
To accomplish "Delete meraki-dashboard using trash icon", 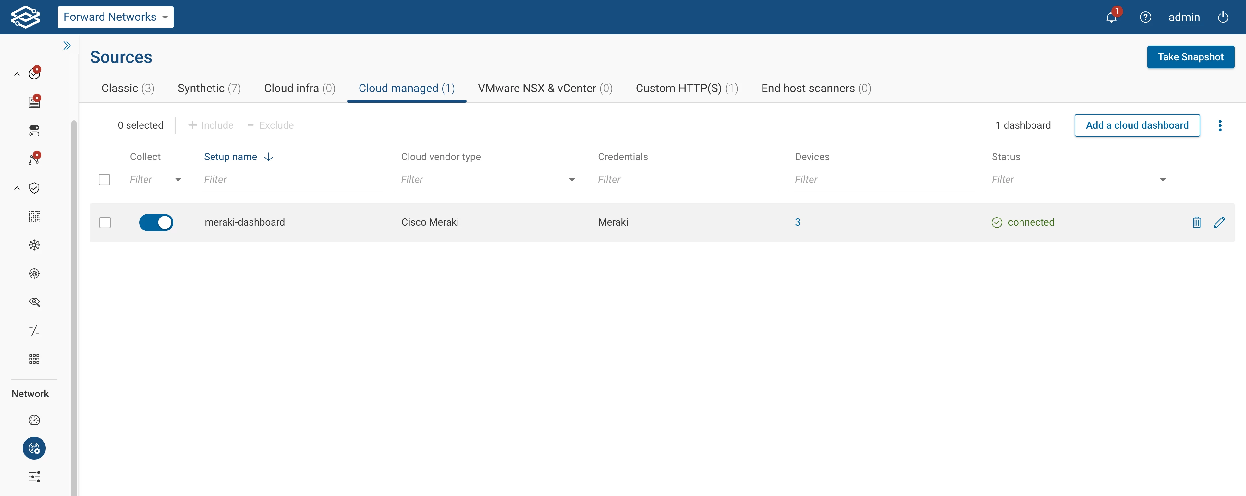I will [x=1196, y=222].
